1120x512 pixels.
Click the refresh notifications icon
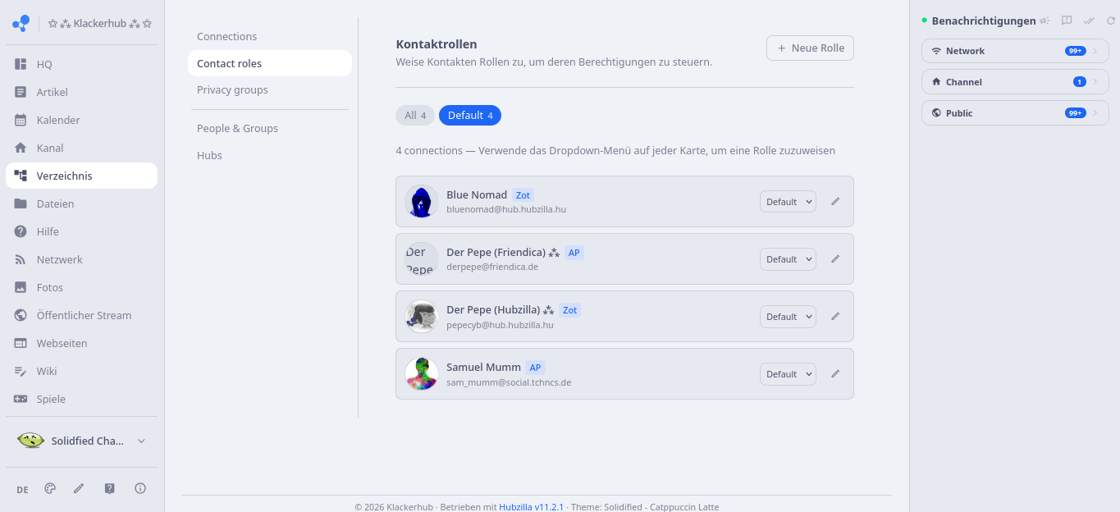click(x=1111, y=21)
